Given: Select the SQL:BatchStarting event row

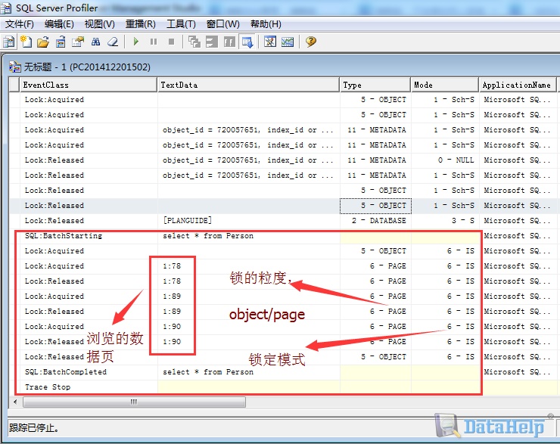Looking at the screenshot, I should [282, 235].
